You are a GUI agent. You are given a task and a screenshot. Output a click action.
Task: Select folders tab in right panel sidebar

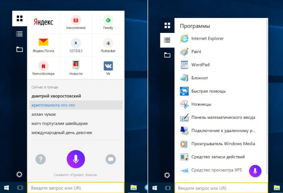pos(167,55)
